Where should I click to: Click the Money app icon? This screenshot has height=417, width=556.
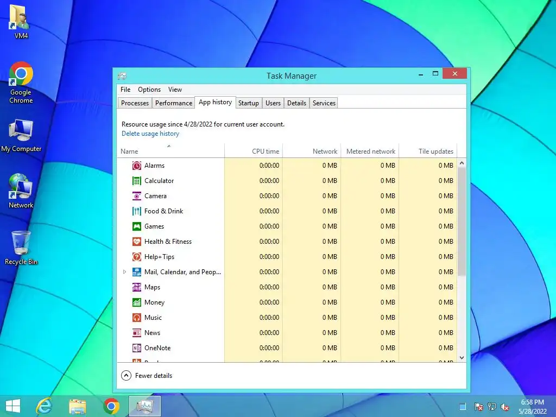(136, 302)
